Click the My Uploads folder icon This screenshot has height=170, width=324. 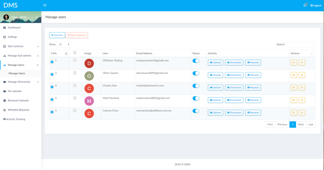pyautogui.click(x=4, y=91)
